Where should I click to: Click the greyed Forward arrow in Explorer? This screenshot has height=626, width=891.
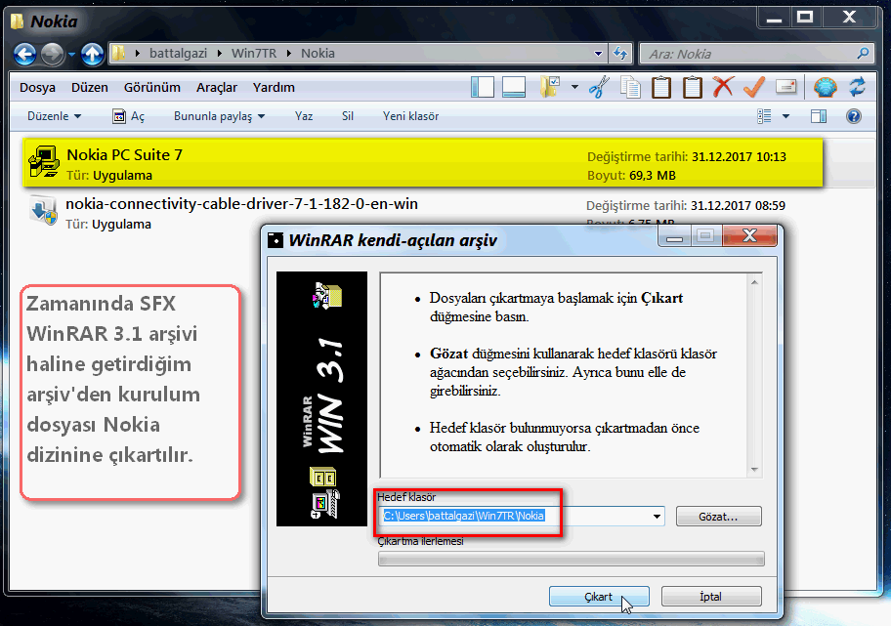click(53, 54)
